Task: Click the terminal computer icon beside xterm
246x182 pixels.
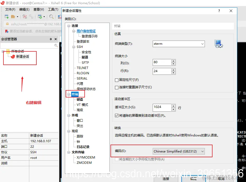Action: [218, 44]
